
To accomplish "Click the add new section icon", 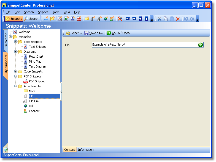I will tap(46, 19).
